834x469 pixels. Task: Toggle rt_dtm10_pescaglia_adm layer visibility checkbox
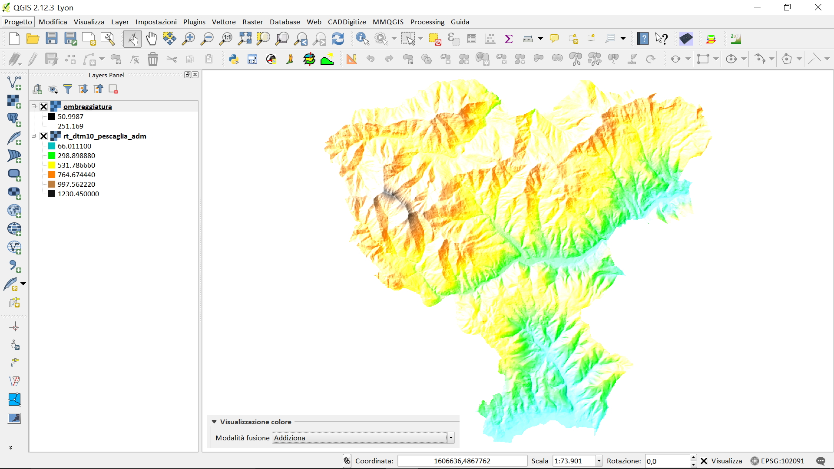coord(44,136)
